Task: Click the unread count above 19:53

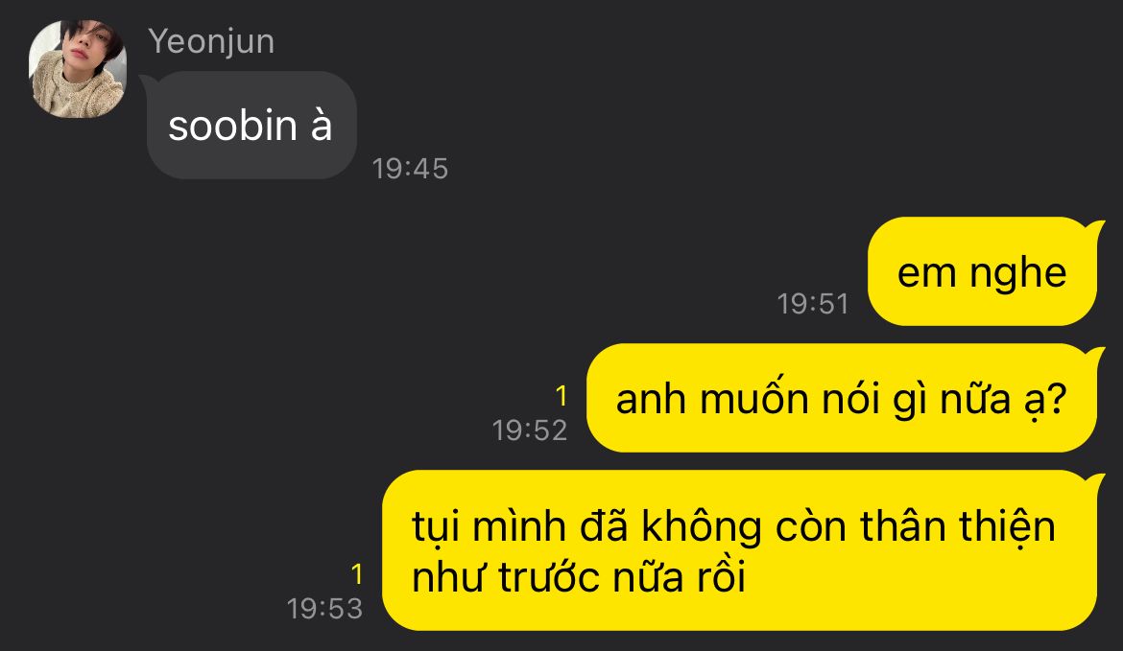Action: pyautogui.click(x=357, y=573)
